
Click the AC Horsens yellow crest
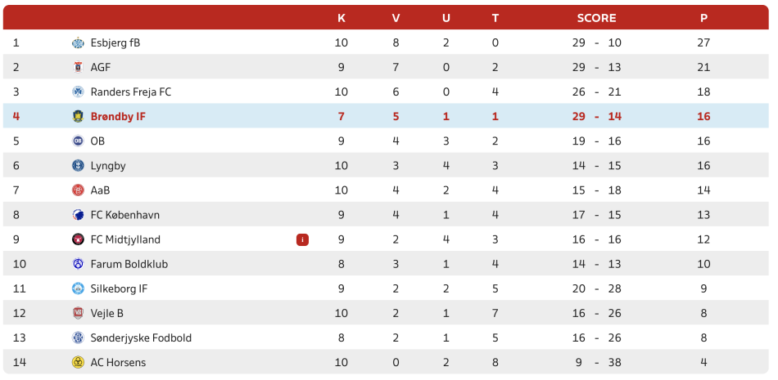[78, 363]
